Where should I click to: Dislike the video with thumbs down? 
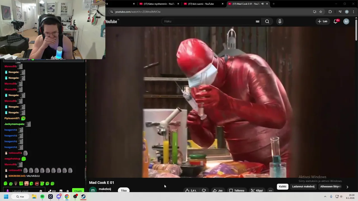[x=204, y=190]
